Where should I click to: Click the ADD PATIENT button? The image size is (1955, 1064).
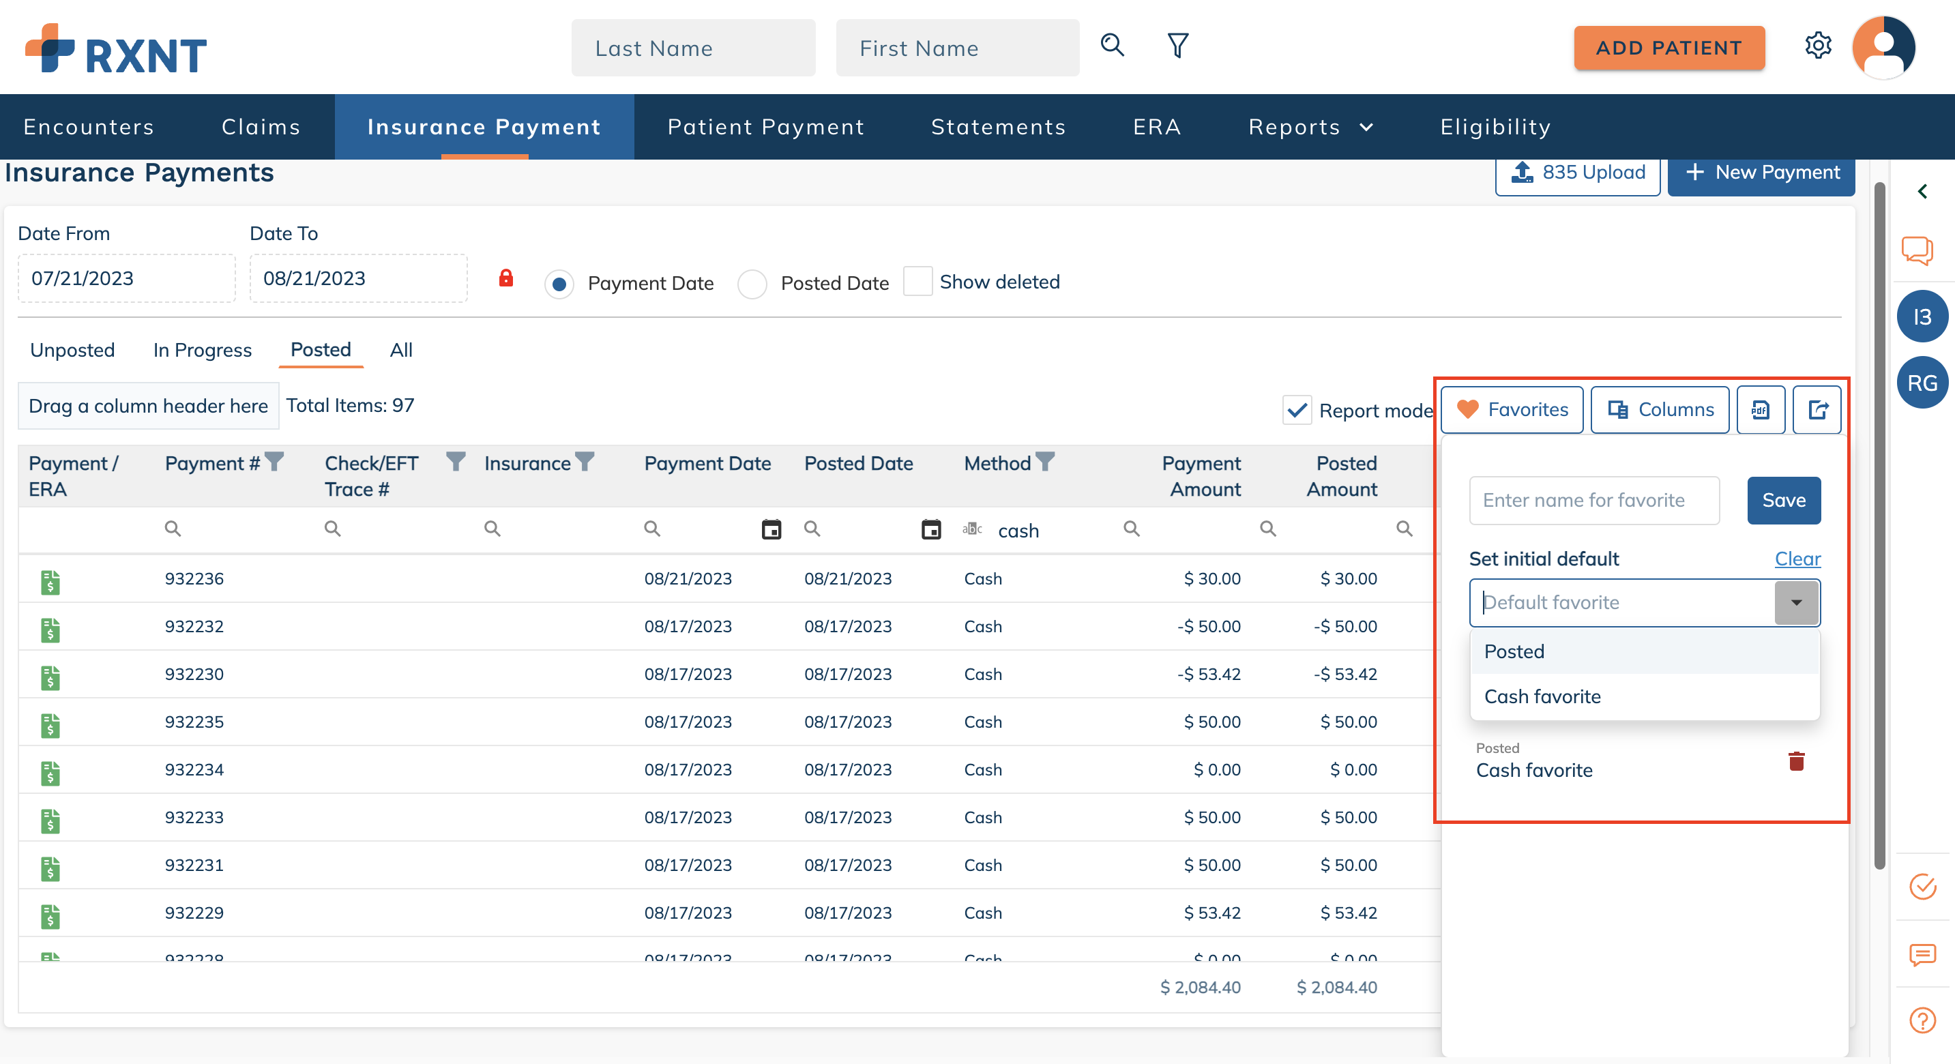click(1669, 48)
